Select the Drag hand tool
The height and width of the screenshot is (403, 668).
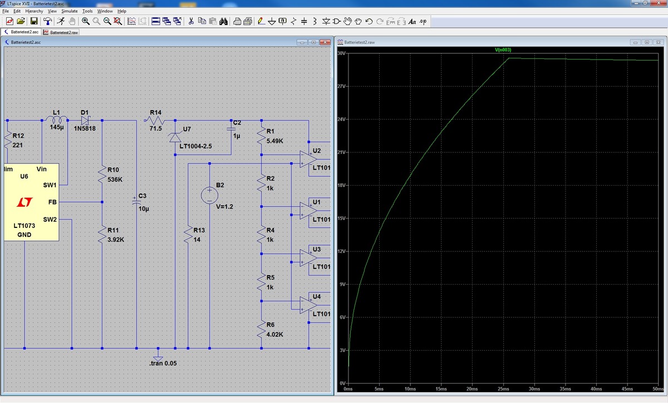(358, 21)
